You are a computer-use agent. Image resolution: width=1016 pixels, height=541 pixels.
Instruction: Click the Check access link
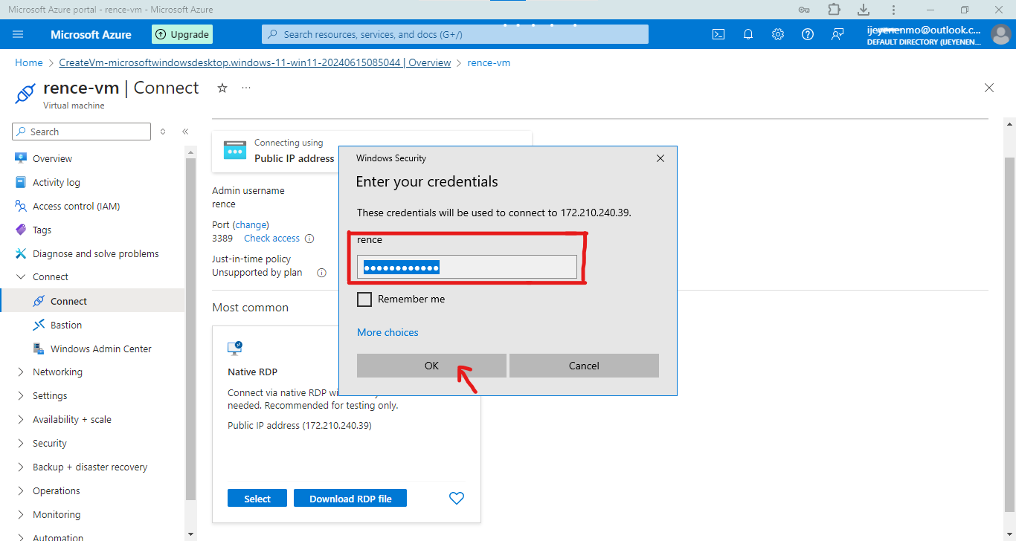[271, 239]
